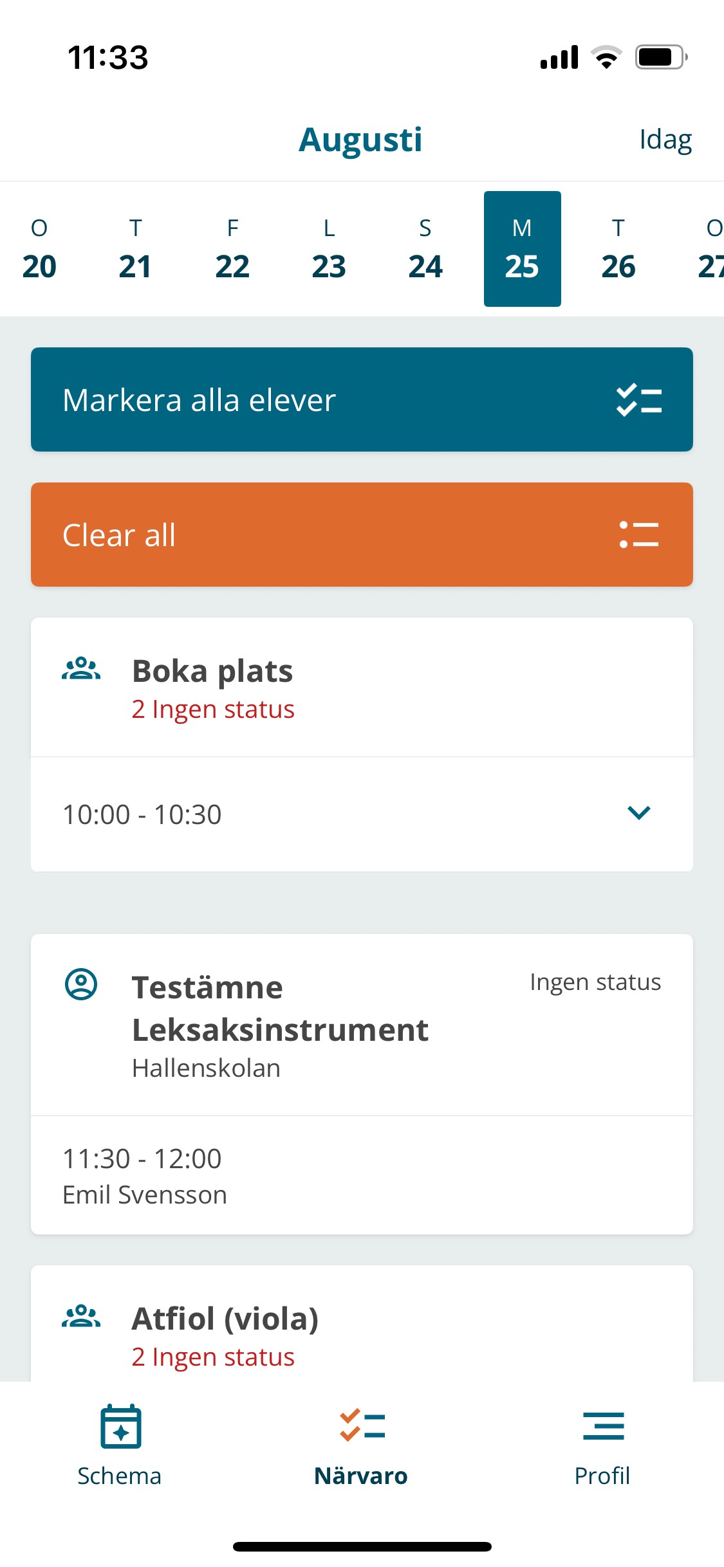
Task: Select Monday 25 in the date strip
Action: [x=522, y=249]
